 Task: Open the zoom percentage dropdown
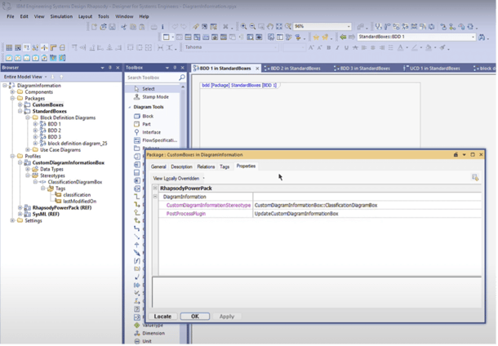click(x=349, y=27)
